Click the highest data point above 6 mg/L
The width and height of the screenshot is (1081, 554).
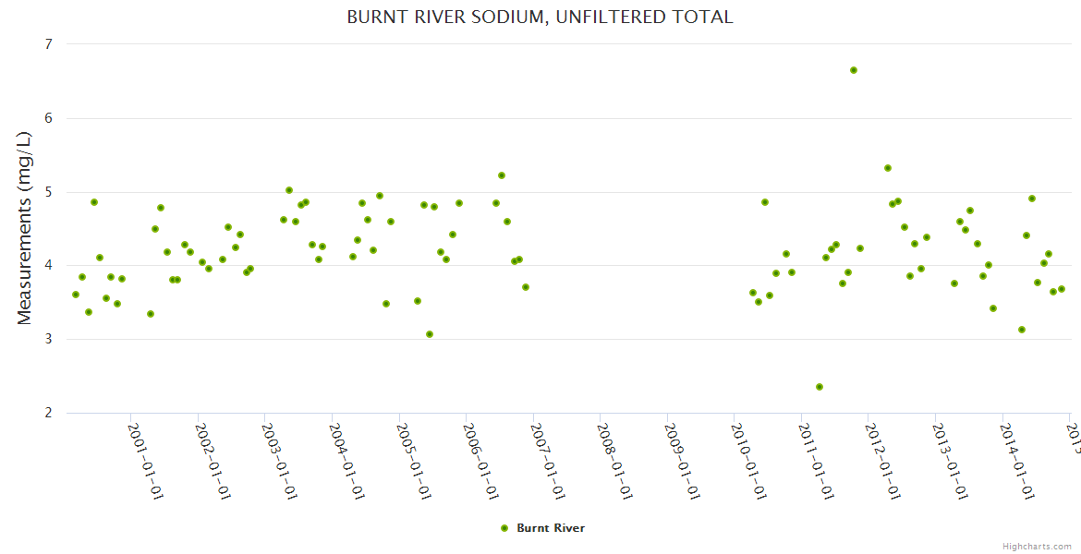coord(854,70)
